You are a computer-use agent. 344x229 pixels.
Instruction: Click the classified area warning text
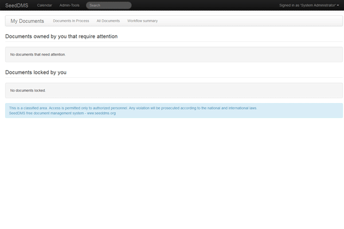click(133, 108)
